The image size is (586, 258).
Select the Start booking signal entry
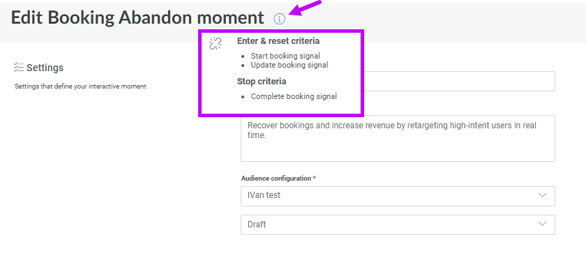[285, 56]
